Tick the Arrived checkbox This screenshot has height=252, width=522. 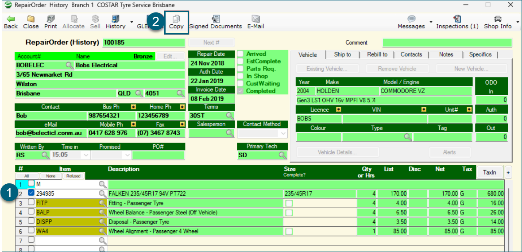pyautogui.click(x=241, y=54)
